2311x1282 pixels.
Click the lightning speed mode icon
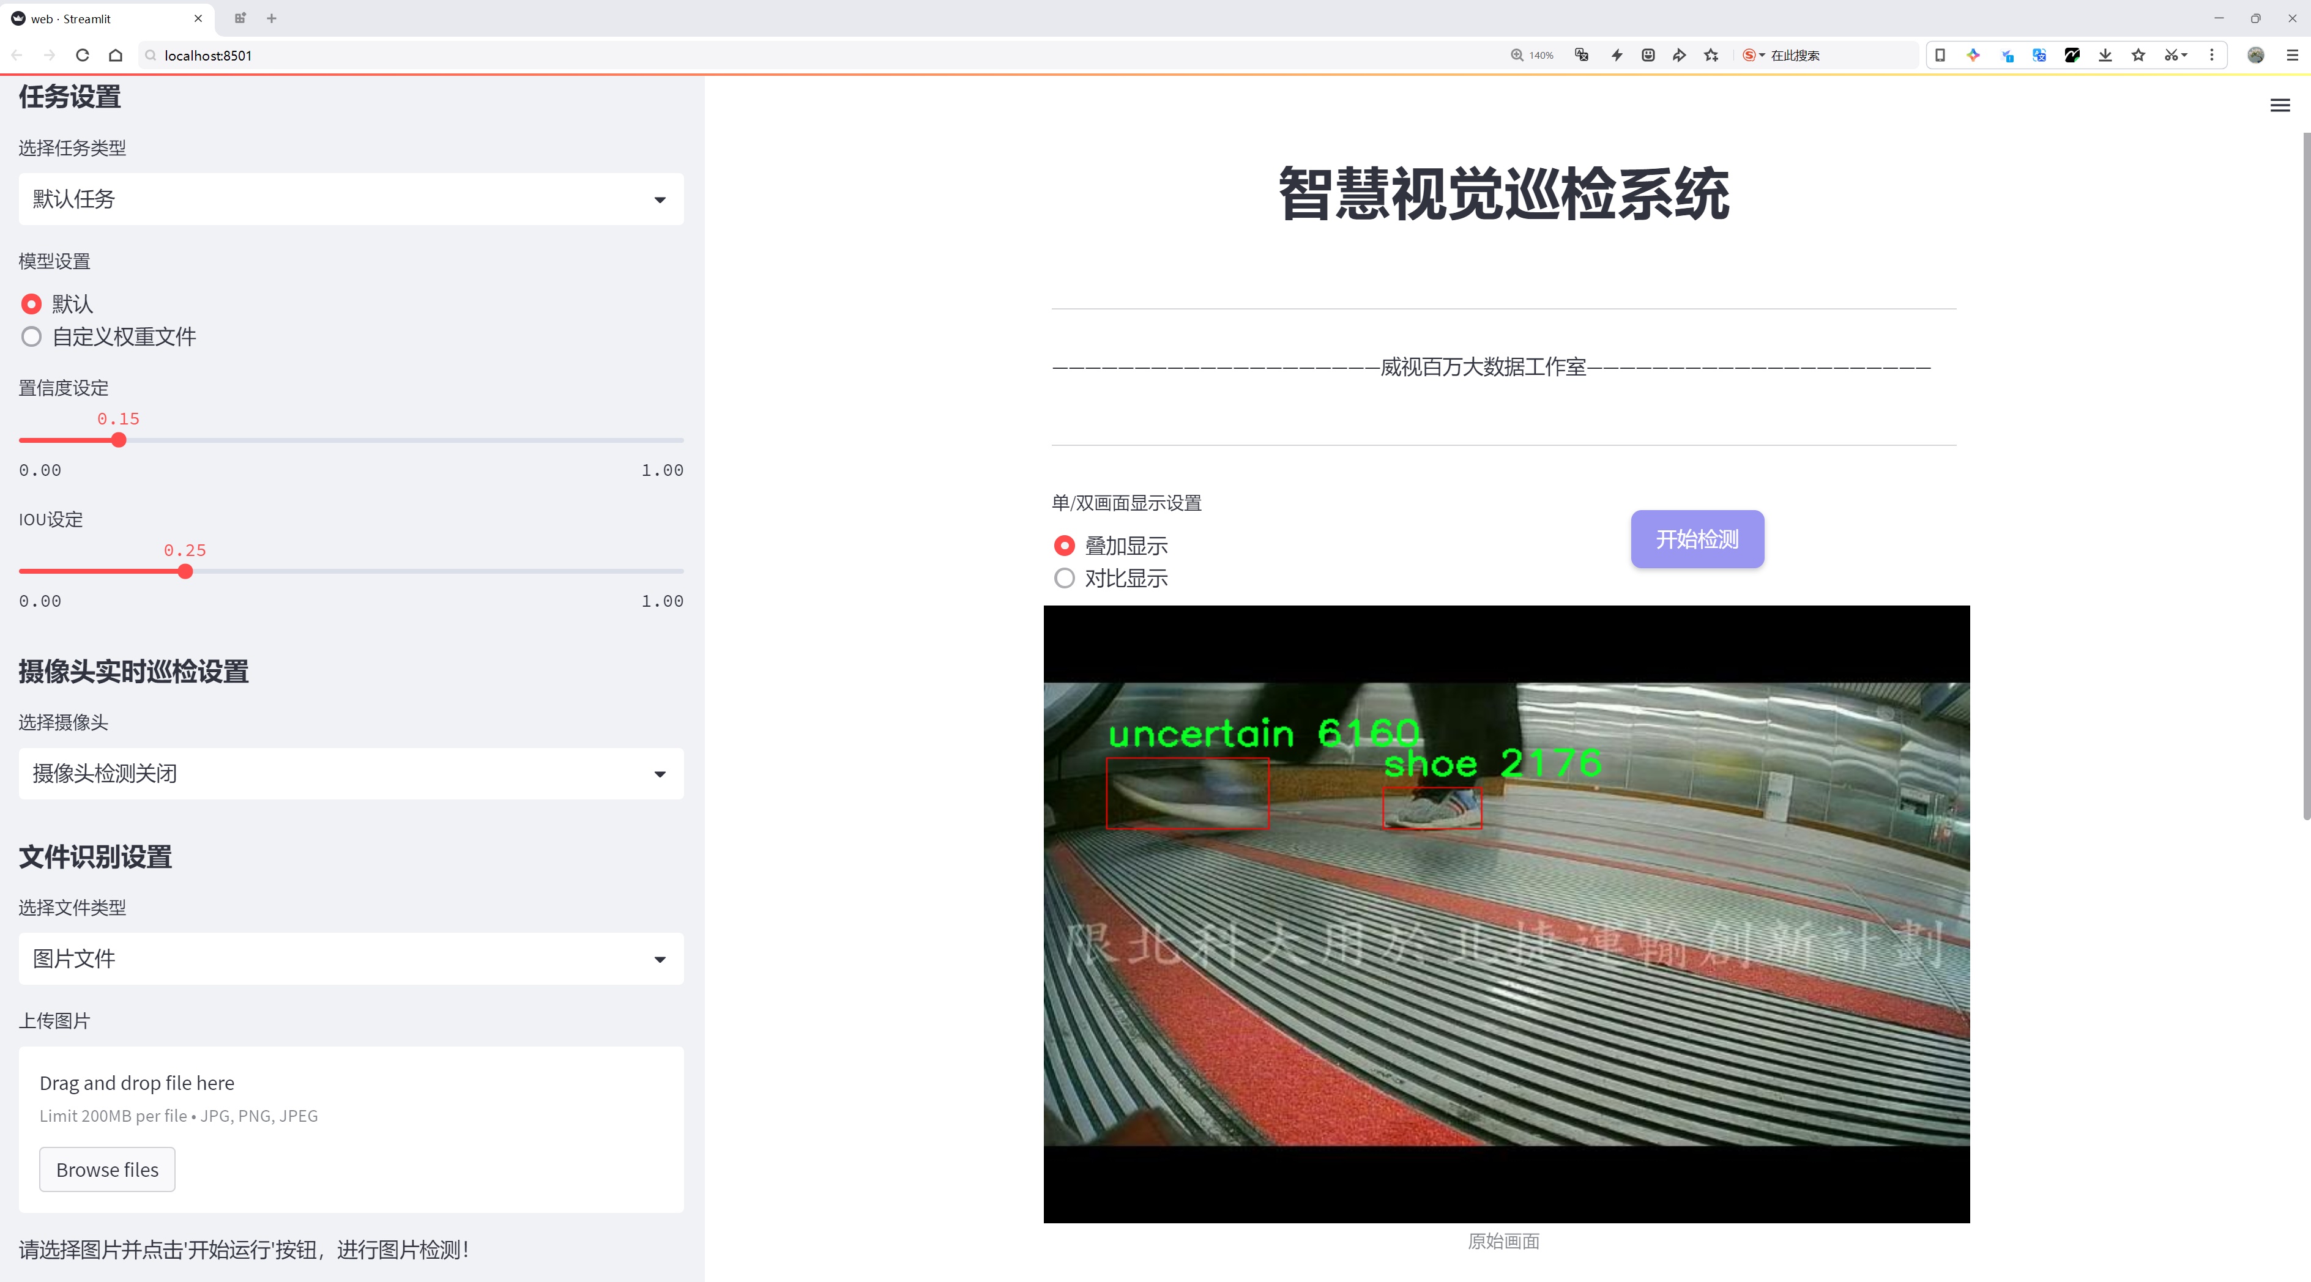pyautogui.click(x=1617, y=56)
